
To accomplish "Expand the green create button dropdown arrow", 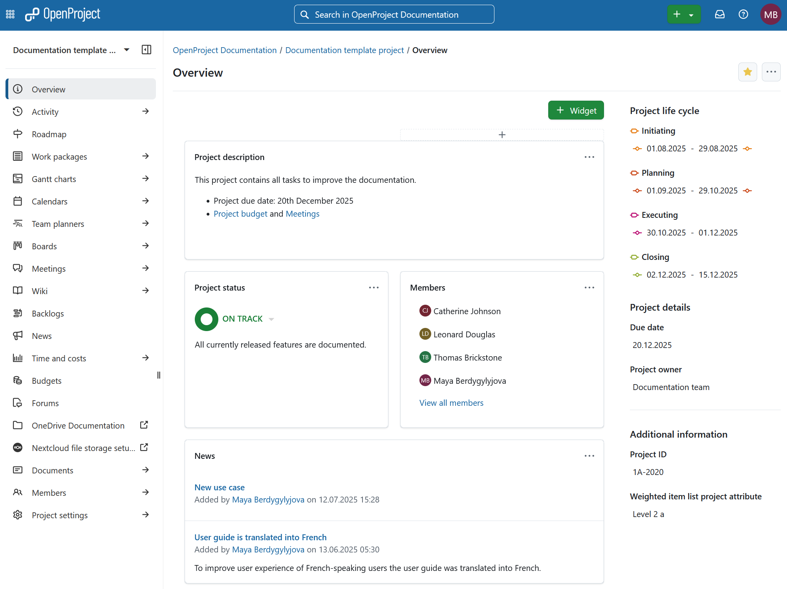I will point(692,14).
